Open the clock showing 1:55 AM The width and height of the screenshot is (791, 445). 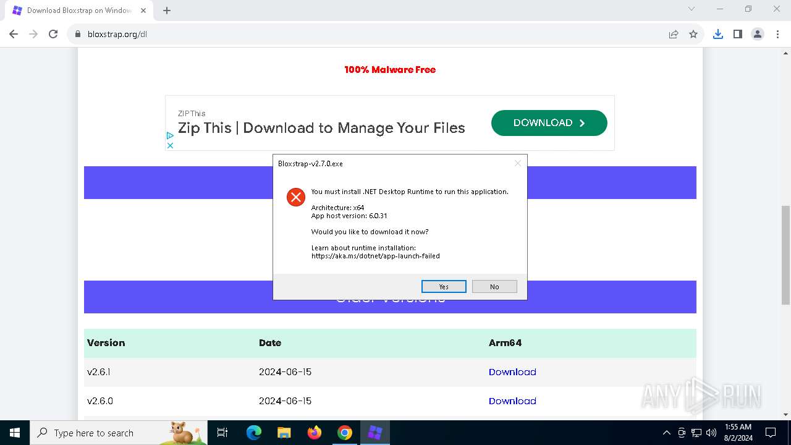coord(738,433)
